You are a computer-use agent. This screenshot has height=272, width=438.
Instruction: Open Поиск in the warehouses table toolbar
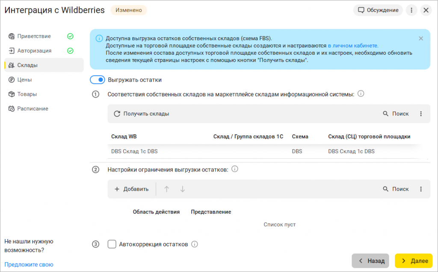point(396,114)
